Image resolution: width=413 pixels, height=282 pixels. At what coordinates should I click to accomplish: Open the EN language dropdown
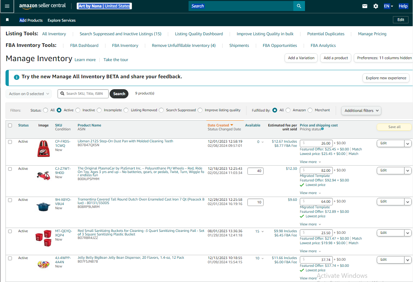(x=388, y=6)
